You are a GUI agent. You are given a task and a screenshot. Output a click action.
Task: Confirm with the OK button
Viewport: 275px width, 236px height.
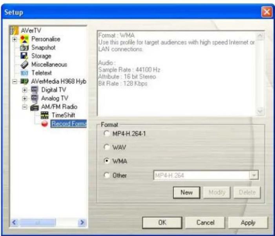point(162,223)
